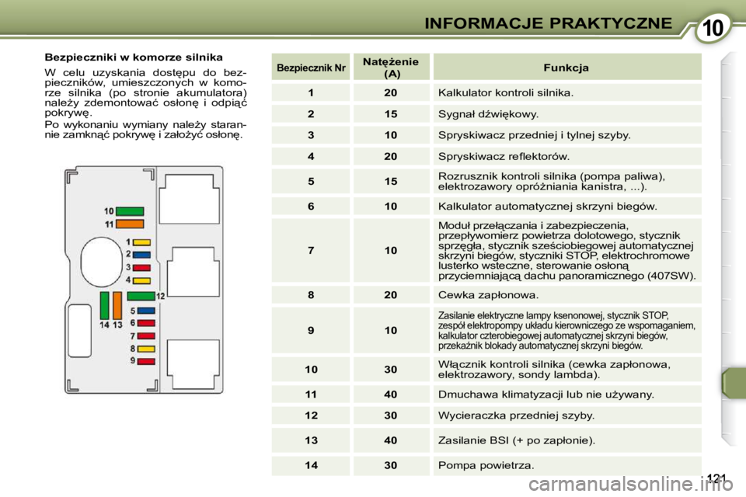The height and width of the screenshot is (497, 746).
Task: Click 'Spryskiwacz przedniej i tylnej szyby.' cell
Action: [x=567, y=135]
